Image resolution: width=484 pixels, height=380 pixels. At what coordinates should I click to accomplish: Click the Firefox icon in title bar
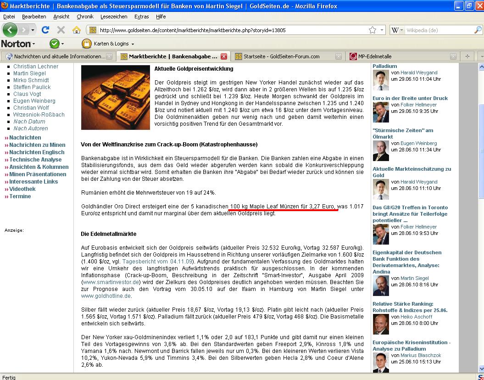coord(4,6)
